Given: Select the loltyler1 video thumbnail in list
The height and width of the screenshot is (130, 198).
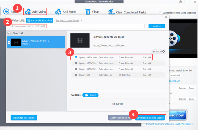Looking at the screenshot, I should point(16,42).
